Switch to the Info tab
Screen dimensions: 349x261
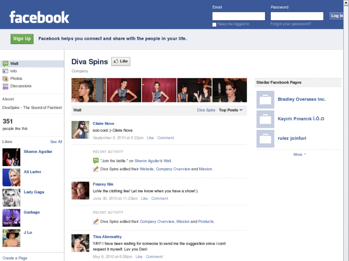click(32, 71)
